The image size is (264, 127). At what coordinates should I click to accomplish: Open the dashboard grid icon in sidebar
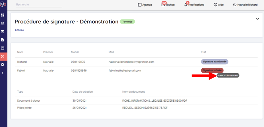(3, 15)
